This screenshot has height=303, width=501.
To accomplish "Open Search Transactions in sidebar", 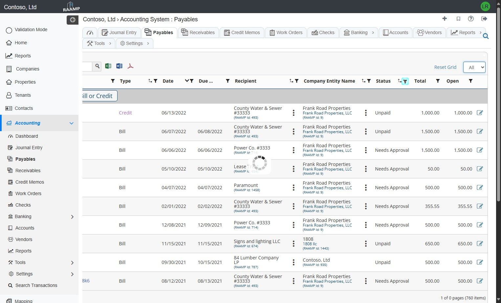I will (36, 285).
